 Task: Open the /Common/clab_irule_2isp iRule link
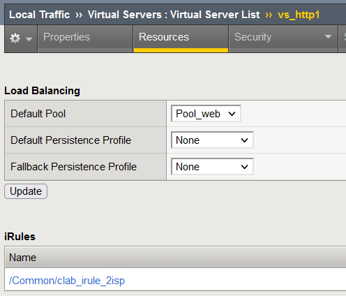pos(67,281)
